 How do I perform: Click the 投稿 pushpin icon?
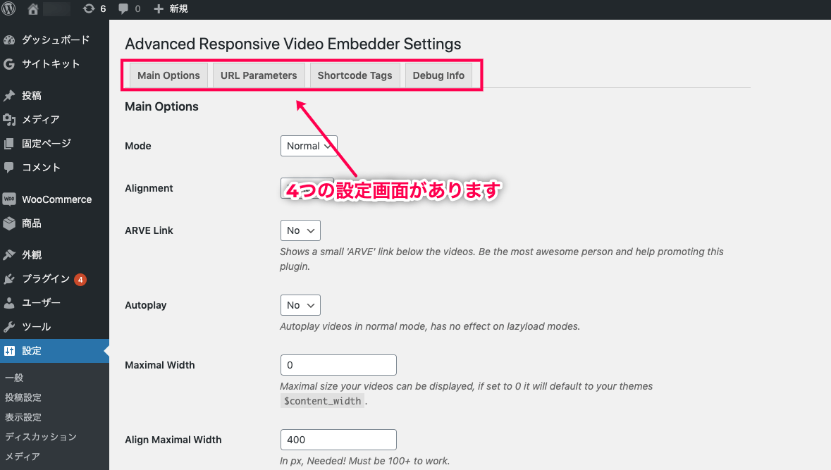9,95
